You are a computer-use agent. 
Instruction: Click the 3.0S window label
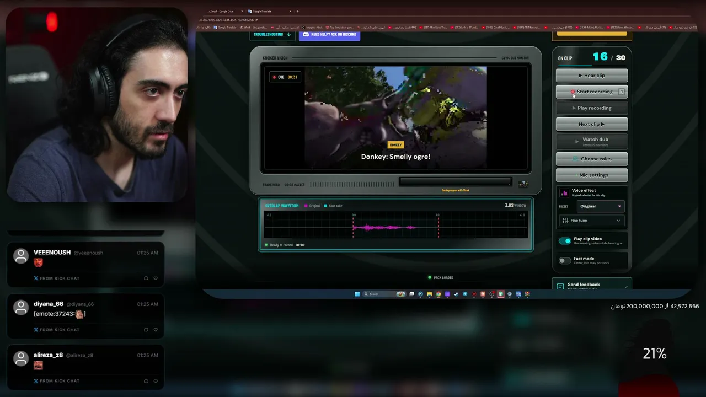point(515,206)
